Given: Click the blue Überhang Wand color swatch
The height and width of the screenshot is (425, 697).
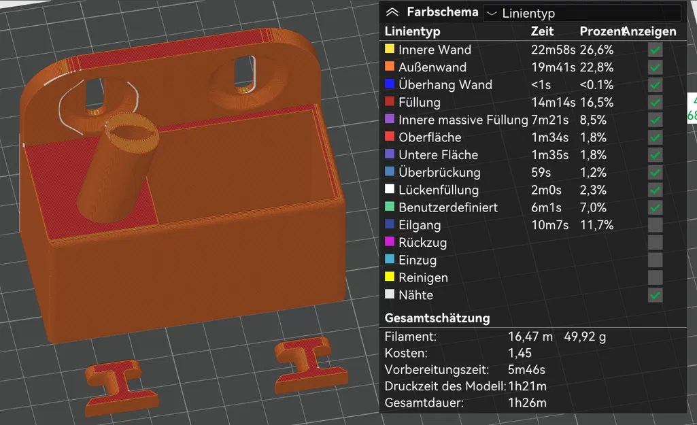Looking at the screenshot, I should [x=390, y=84].
